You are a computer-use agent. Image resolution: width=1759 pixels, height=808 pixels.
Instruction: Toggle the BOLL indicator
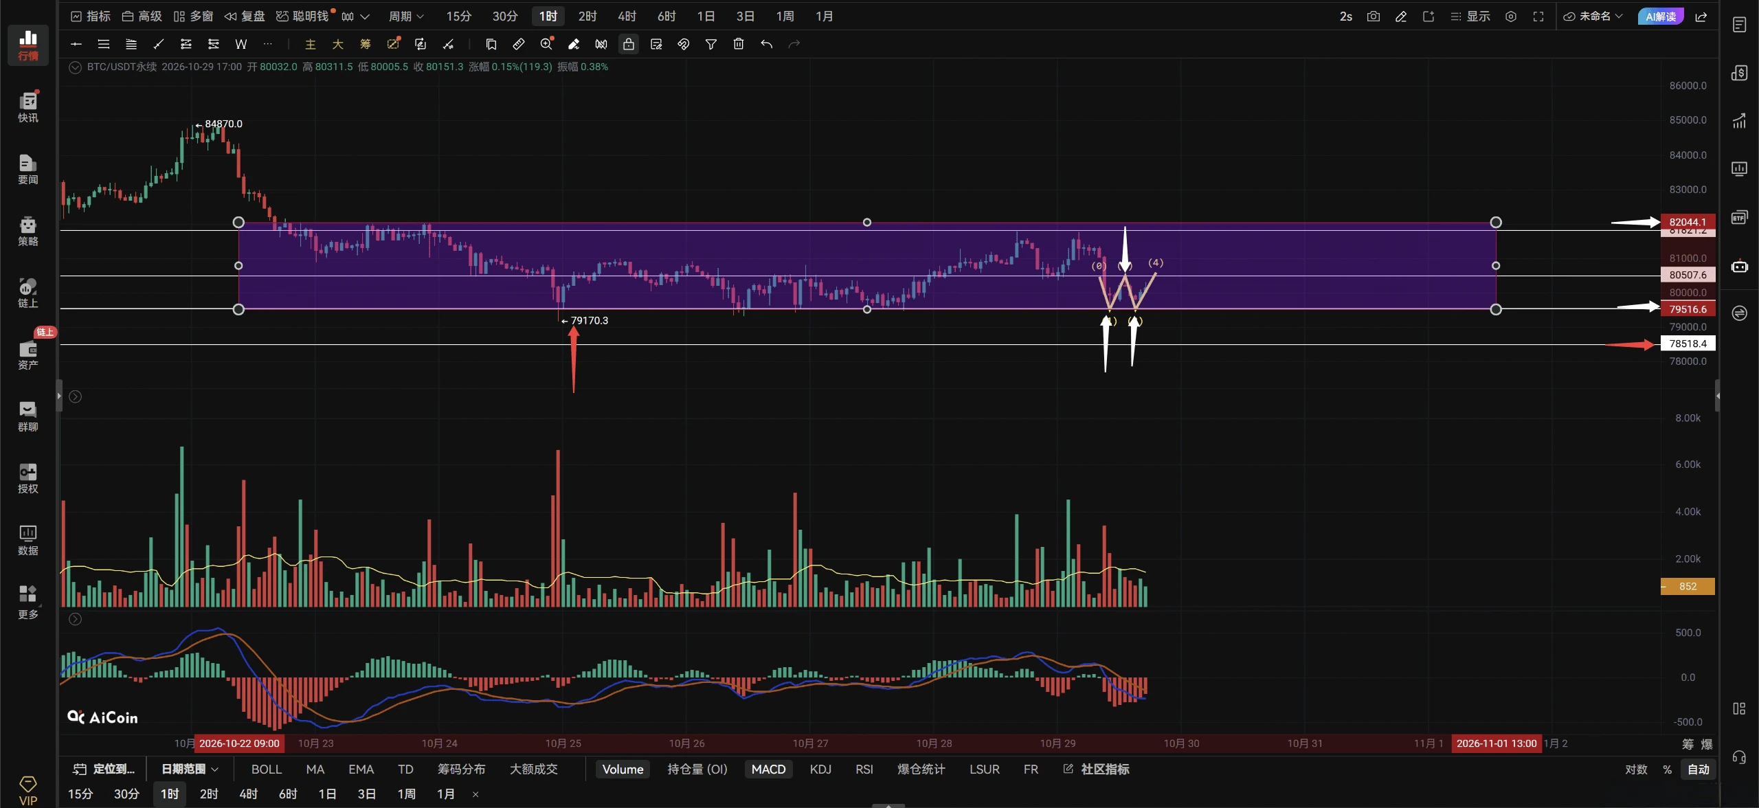[x=267, y=769]
